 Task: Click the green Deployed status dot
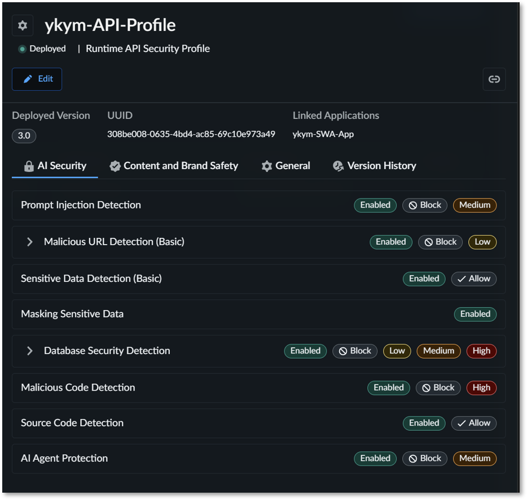(x=22, y=49)
